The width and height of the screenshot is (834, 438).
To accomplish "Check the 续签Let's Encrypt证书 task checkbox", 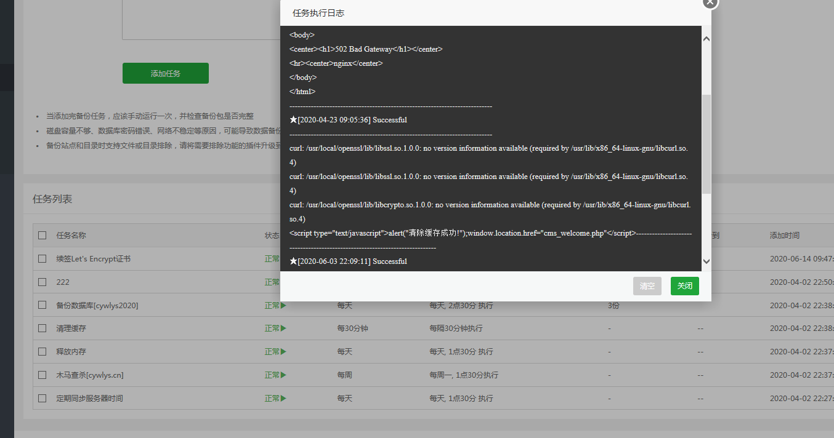I will coord(42,258).
